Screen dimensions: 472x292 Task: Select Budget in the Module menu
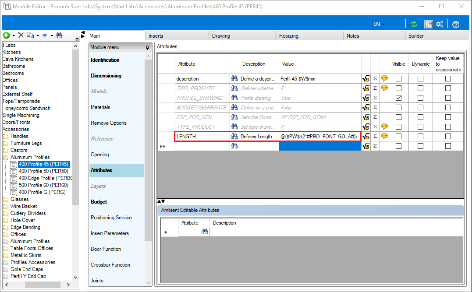99,202
